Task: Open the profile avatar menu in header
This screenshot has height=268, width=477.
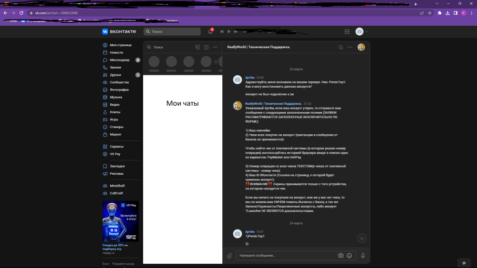Action: click(x=362, y=31)
